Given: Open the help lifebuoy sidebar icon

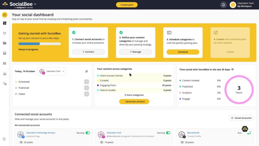Looking at the screenshot, I should click(x=4, y=139).
